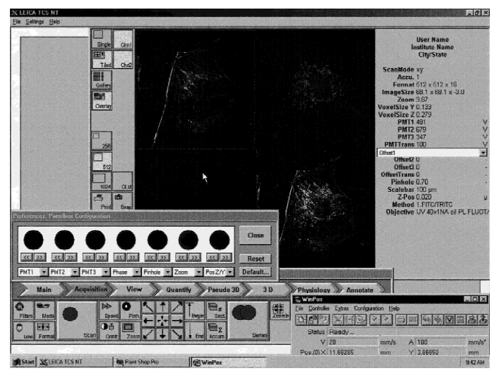The width and height of the screenshot is (499, 376).
Task: Click the Overlay view icon
Action: (101, 100)
